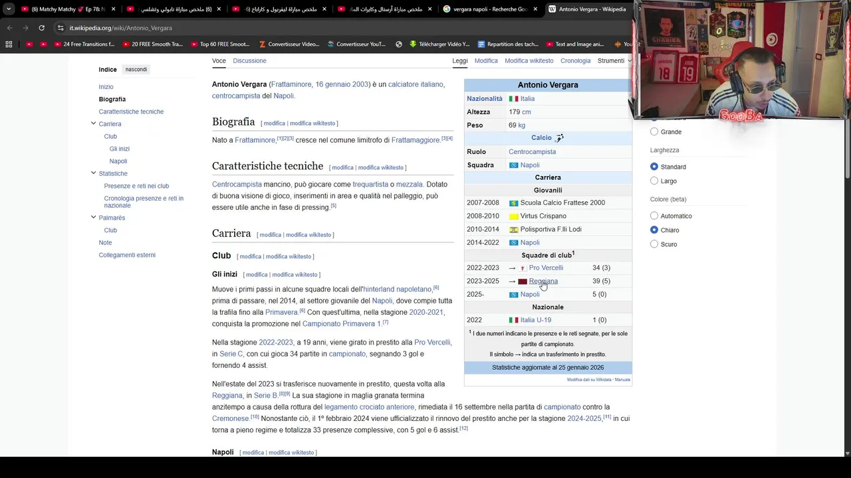Viewport: 851px width, 478px height.
Task: Go to 'Presenze e reti nei club' in Indice
Action: (136, 186)
